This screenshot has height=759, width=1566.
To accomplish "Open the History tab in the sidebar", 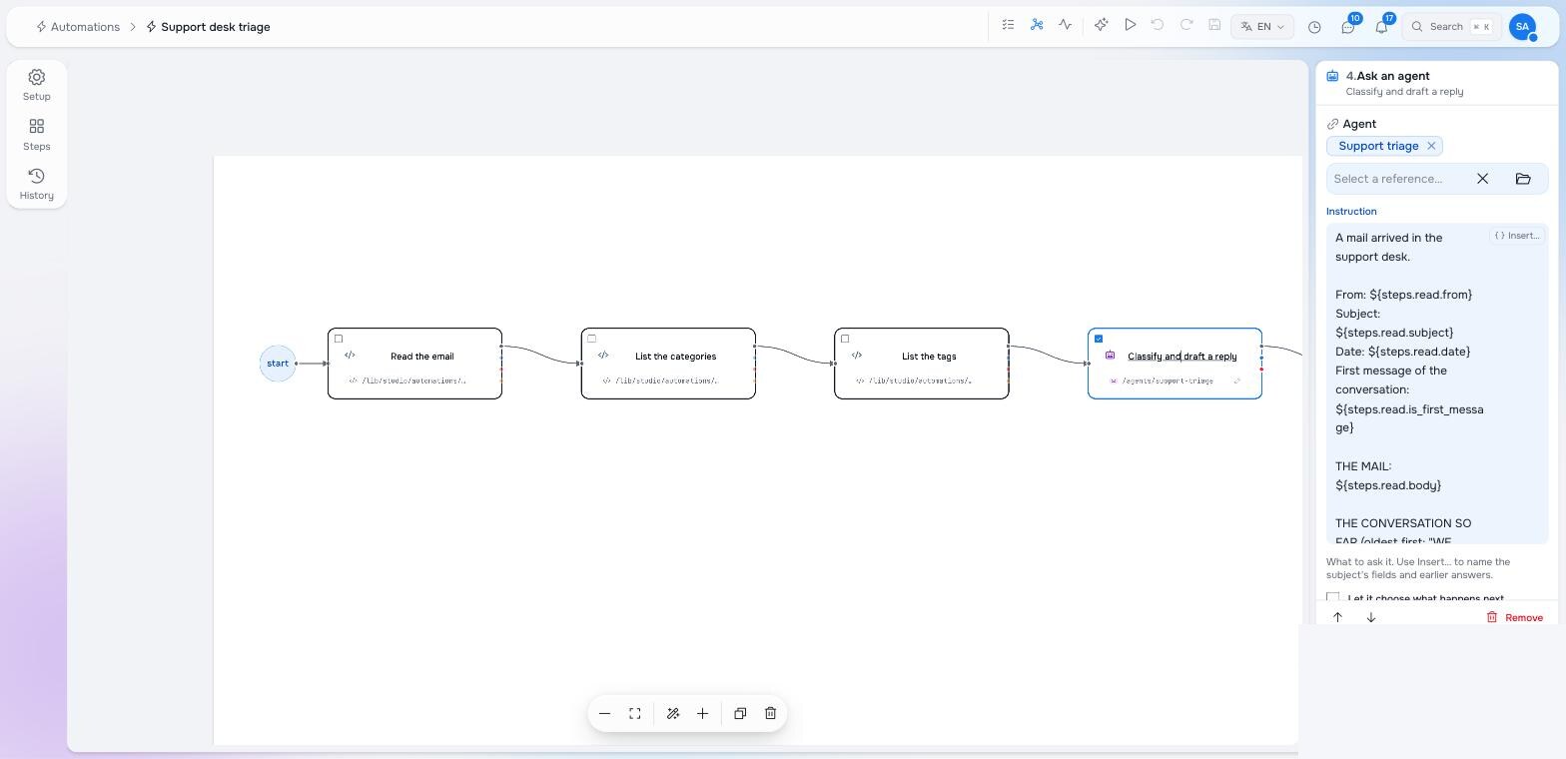I will [x=37, y=184].
